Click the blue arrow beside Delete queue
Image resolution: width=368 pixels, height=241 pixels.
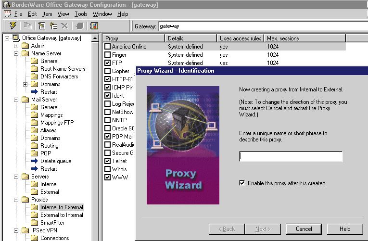(x=35, y=161)
